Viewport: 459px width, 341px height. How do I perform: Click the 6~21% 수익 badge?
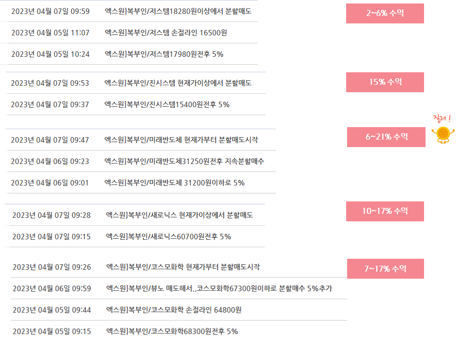(386, 137)
